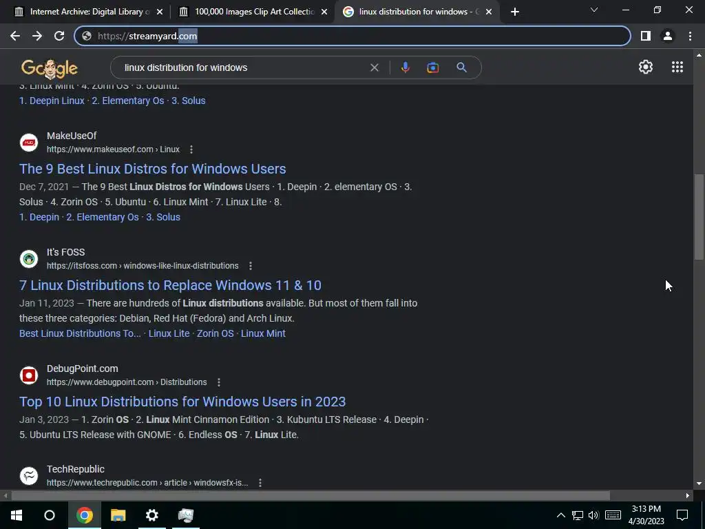Open more options for DebugPoint.com result

218,382
